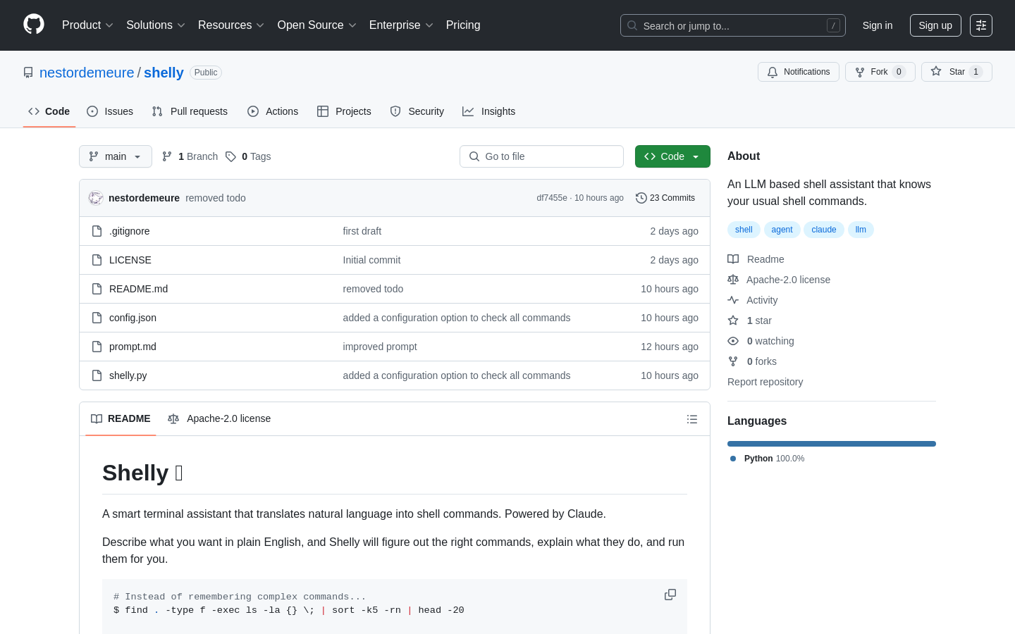
Task: Click the repository icon beside nestordemeure
Action: (28, 73)
